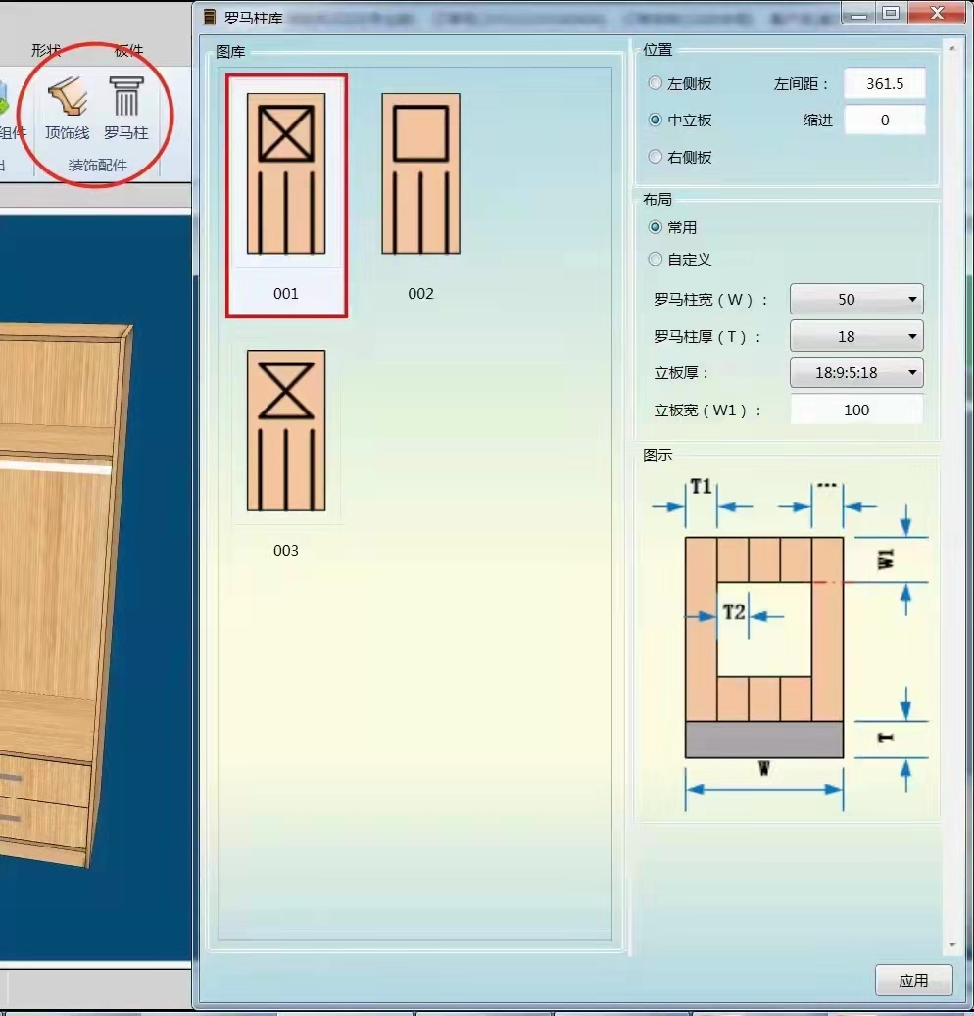Expand the 立板厚 dropdown list

pyautogui.click(x=856, y=373)
